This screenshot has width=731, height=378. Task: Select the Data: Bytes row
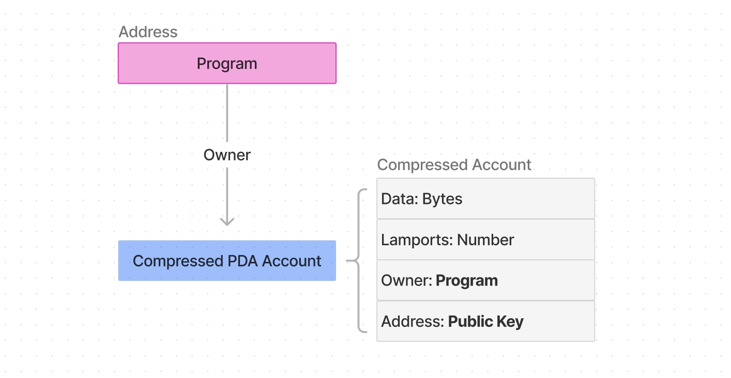point(485,199)
